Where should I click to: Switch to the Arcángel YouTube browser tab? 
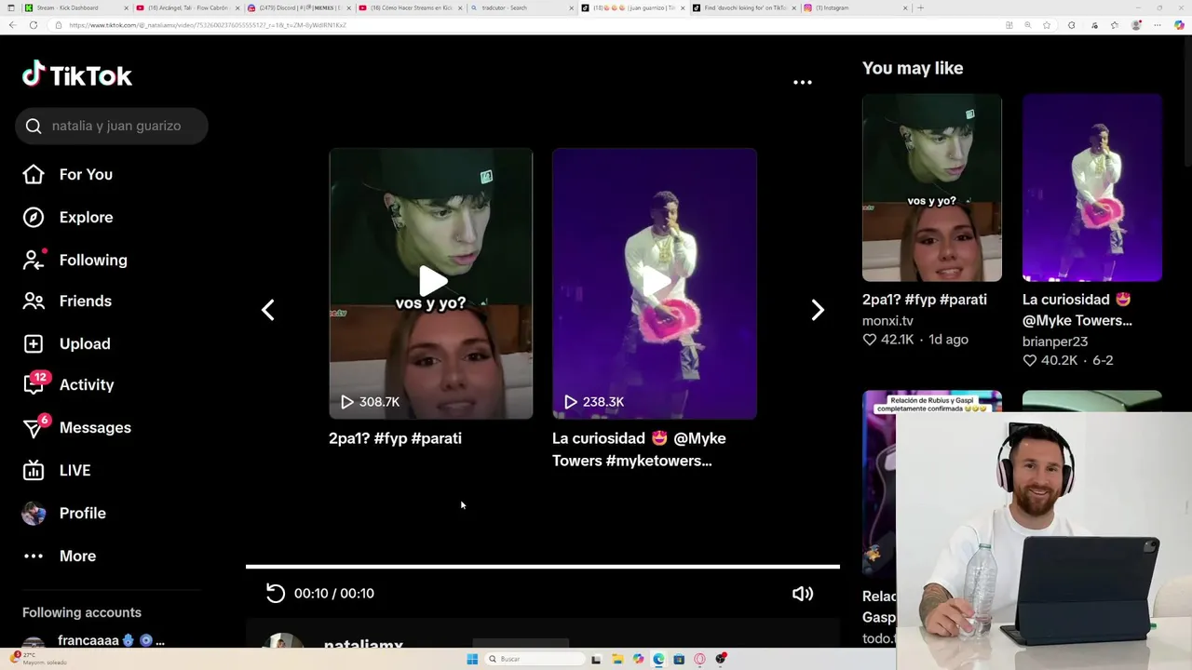click(188, 7)
